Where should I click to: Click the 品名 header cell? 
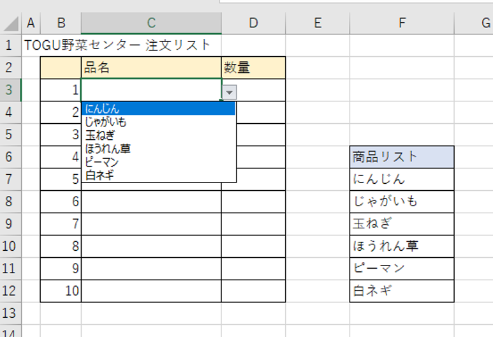pos(151,68)
